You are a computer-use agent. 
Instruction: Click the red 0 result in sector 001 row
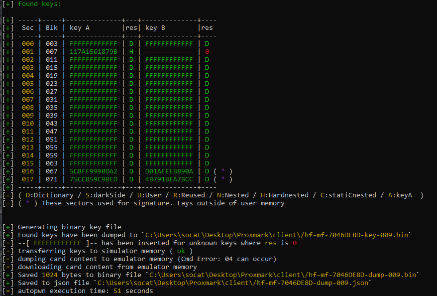point(207,52)
